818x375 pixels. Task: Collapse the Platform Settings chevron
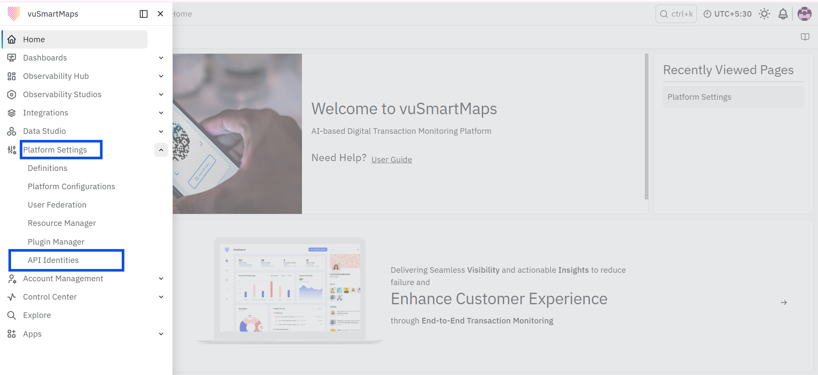[161, 150]
